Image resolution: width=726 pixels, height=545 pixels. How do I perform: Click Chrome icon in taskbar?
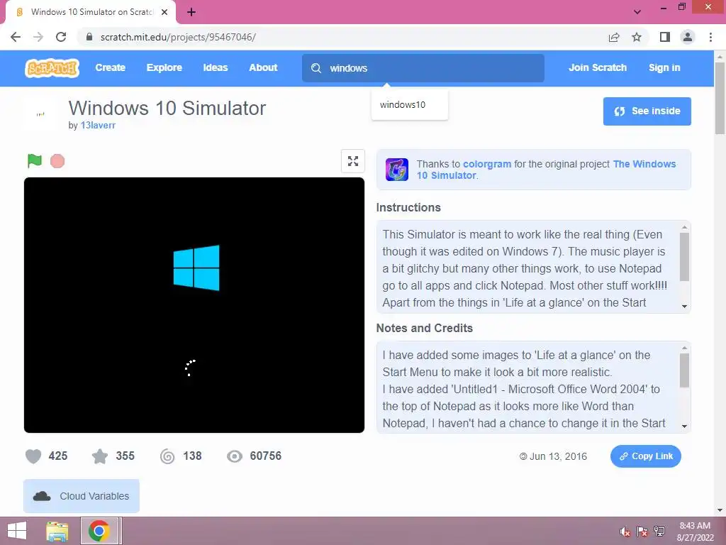tap(99, 531)
